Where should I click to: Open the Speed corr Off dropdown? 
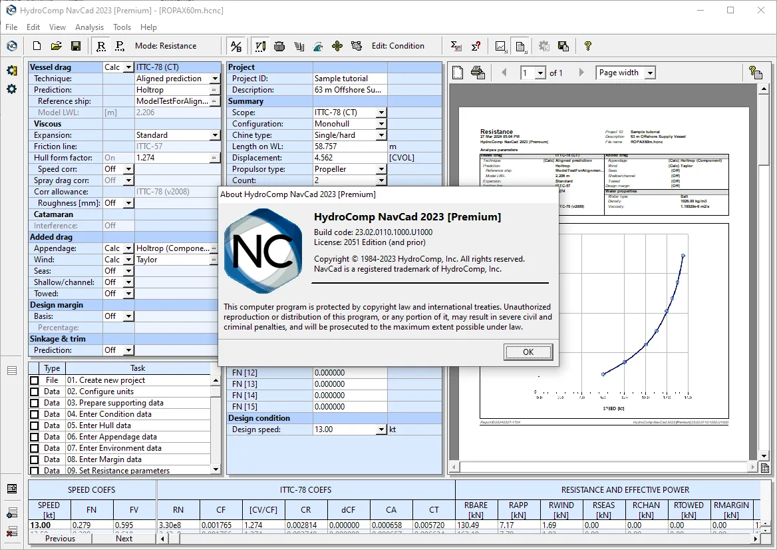coord(128,169)
